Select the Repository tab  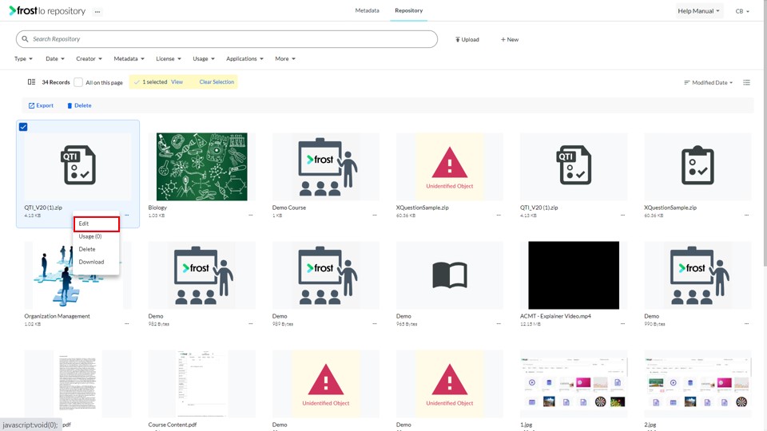point(408,10)
